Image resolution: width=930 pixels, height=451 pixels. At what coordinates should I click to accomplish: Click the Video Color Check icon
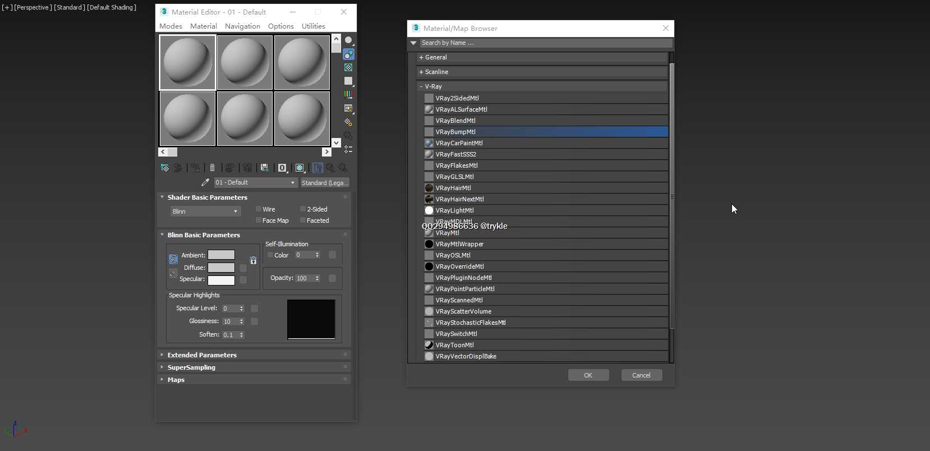348,95
